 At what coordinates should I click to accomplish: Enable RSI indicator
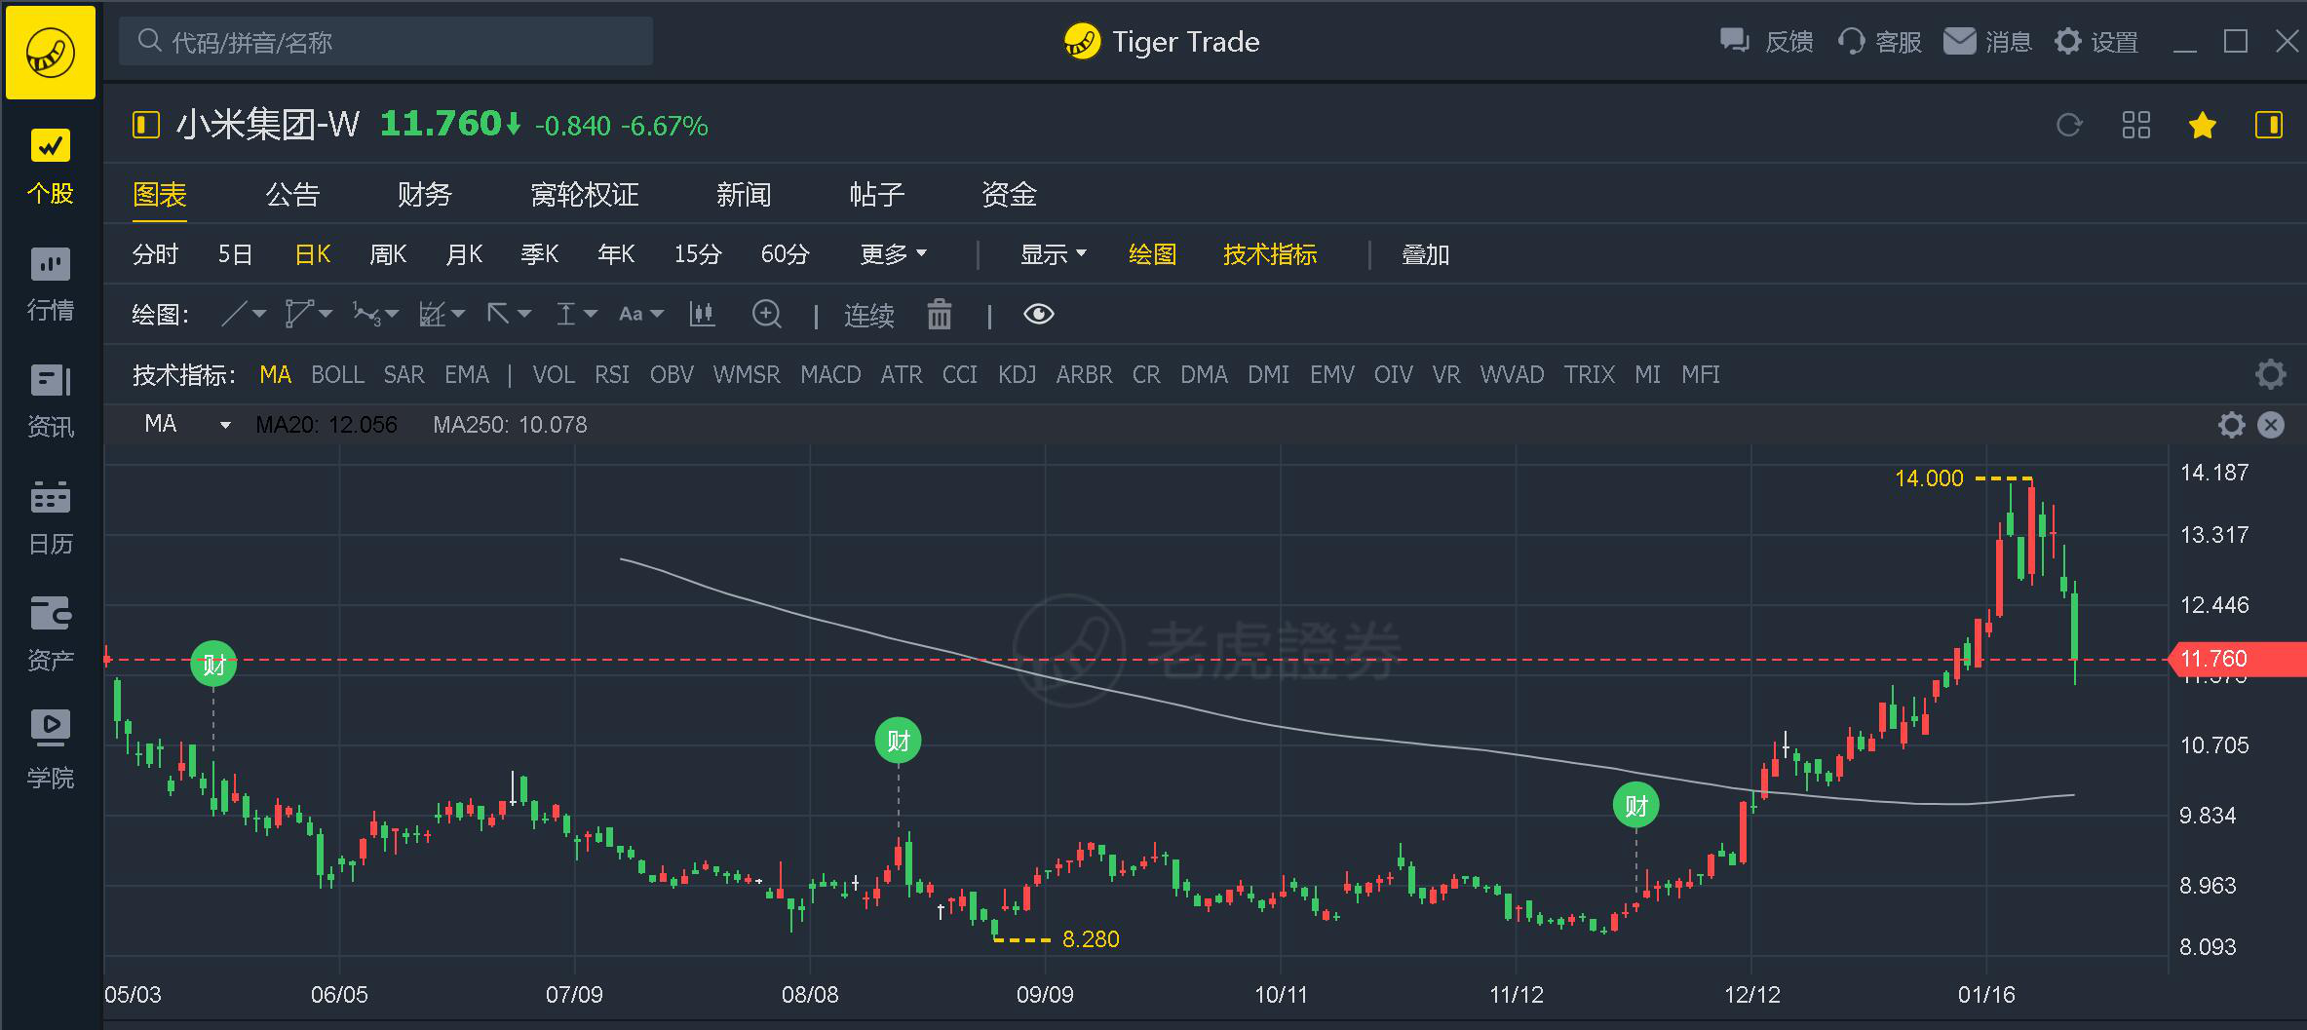tap(612, 374)
